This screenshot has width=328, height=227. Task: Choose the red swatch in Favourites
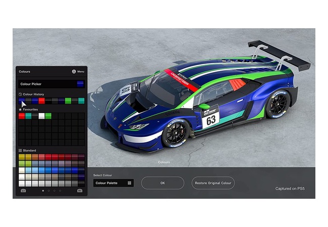22,116
